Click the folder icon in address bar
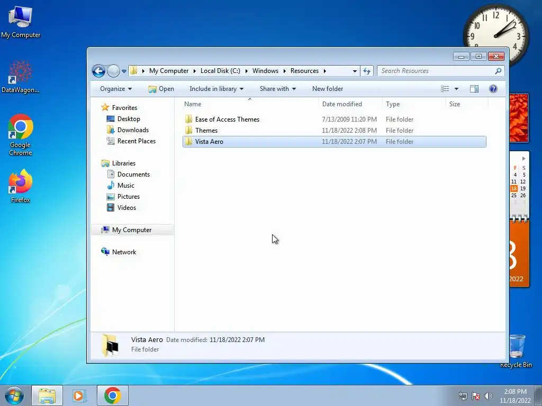The height and width of the screenshot is (406, 542). [x=134, y=71]
